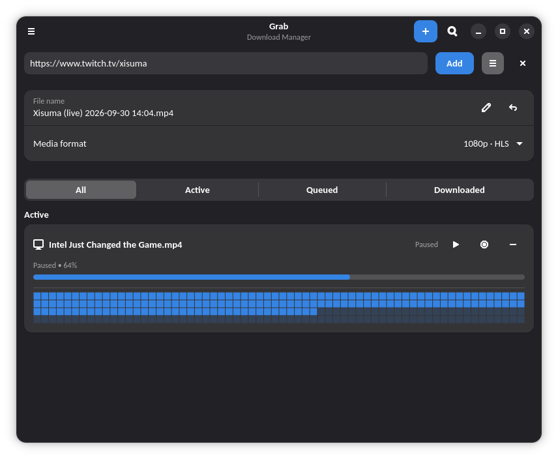Open the hamburger main menu
The height and width of the screenshot is (459, 558).
(31, 31)
